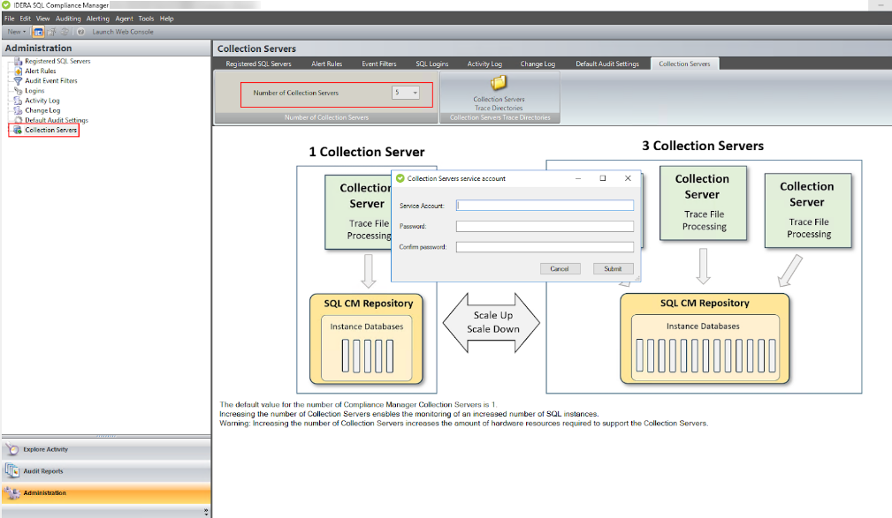Screen dimensions: 892x518
Task: Open the New dropdown in toolbar
Action: pyautogui.click(x=17, y=32)
